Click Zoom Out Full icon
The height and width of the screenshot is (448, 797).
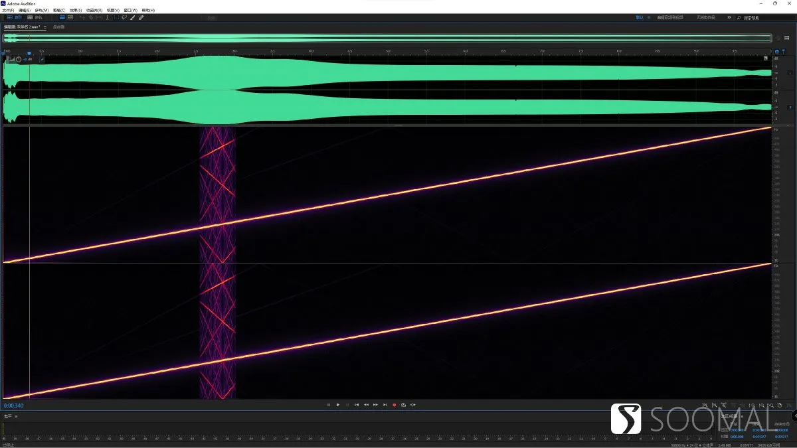742,404
